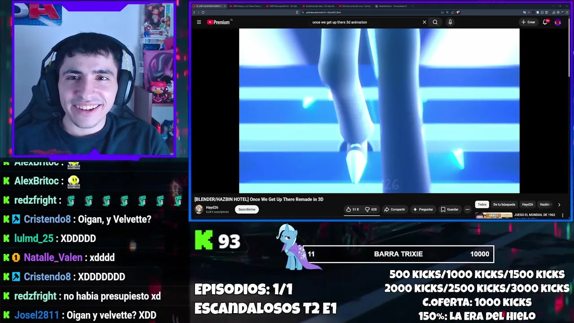Open the YouTube account avatar menu
Image resolution: width=574 pixels, height=323 pixels.
[558, 22]
